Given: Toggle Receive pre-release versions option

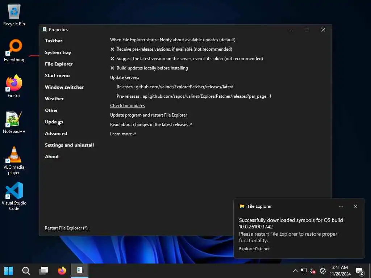Looking at the screenshot, I should [x=171, y=49].
